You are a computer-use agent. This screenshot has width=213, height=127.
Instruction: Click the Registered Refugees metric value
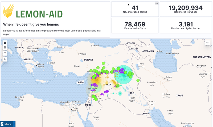[x=186, y=8]
